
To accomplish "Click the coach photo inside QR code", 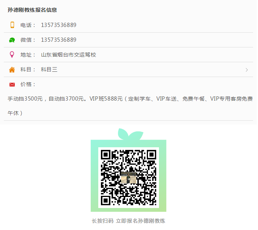I will point(129,178).
